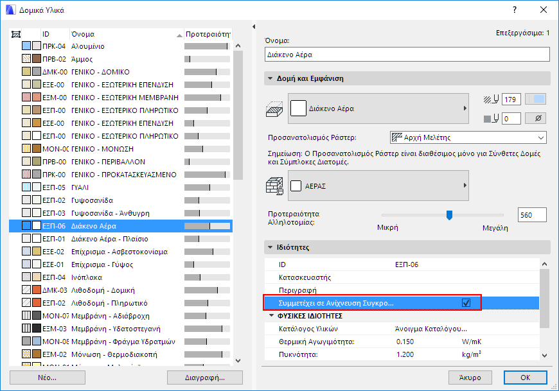
Task: Click the Περιγραφή property row
Action: 402,290
